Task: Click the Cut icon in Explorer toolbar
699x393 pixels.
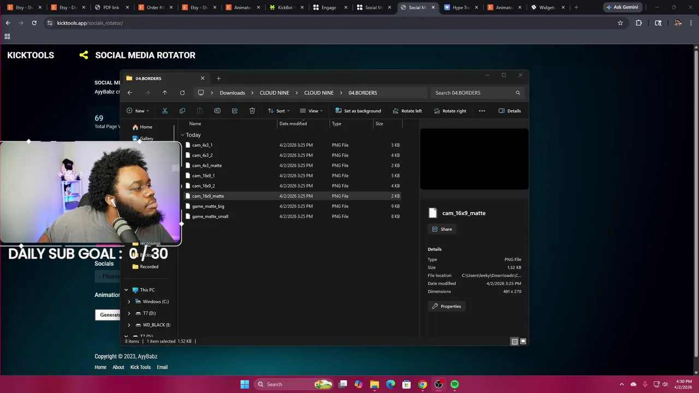Action: tap(164, 111)
